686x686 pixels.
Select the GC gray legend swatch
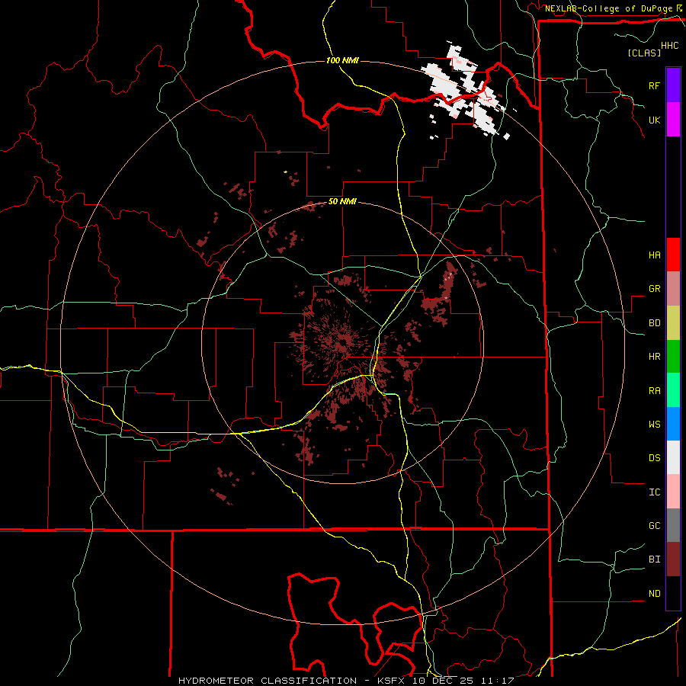[x=673, y=525]
